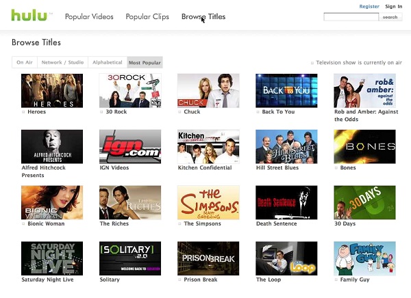Screen dimensions: 411x298
Task: Click Rob and Amber: Against the Odds title
Action: (x=366, y=116)
